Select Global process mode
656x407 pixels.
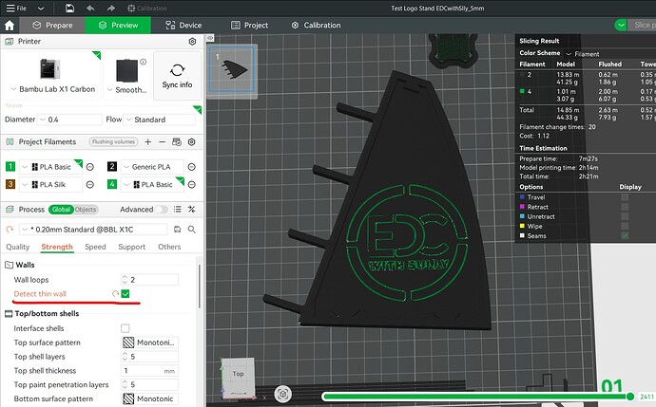point(61,210)
